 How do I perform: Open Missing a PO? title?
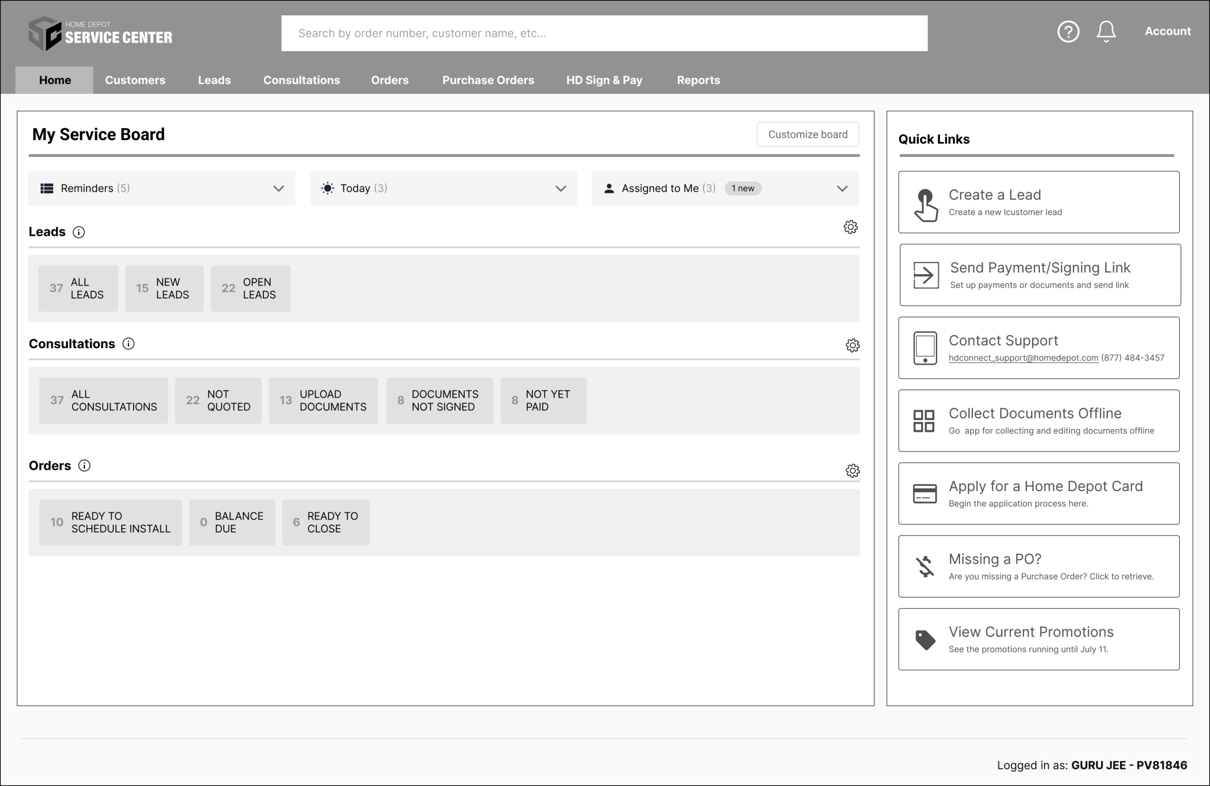[995, 559]
